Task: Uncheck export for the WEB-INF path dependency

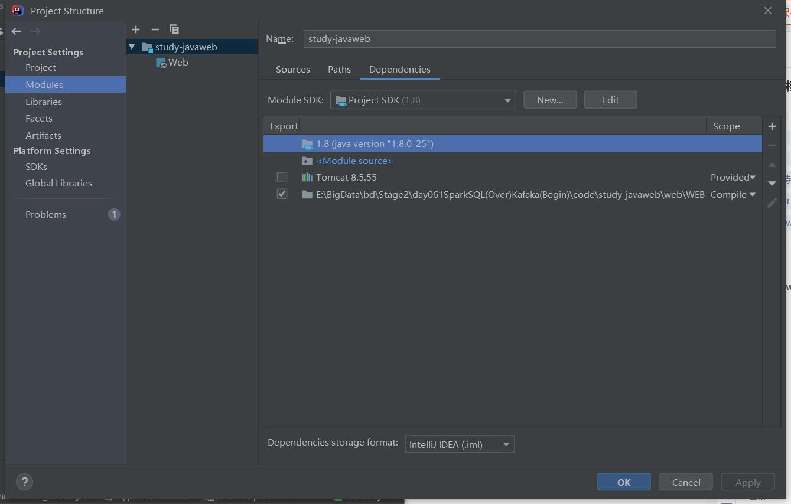Action: point(282,194)
